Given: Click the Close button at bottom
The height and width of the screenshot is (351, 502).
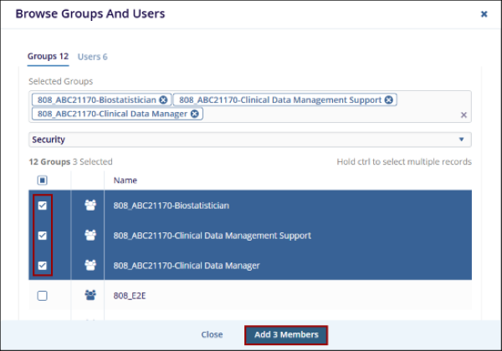Looking at the screenshot, I should point(212,334).
